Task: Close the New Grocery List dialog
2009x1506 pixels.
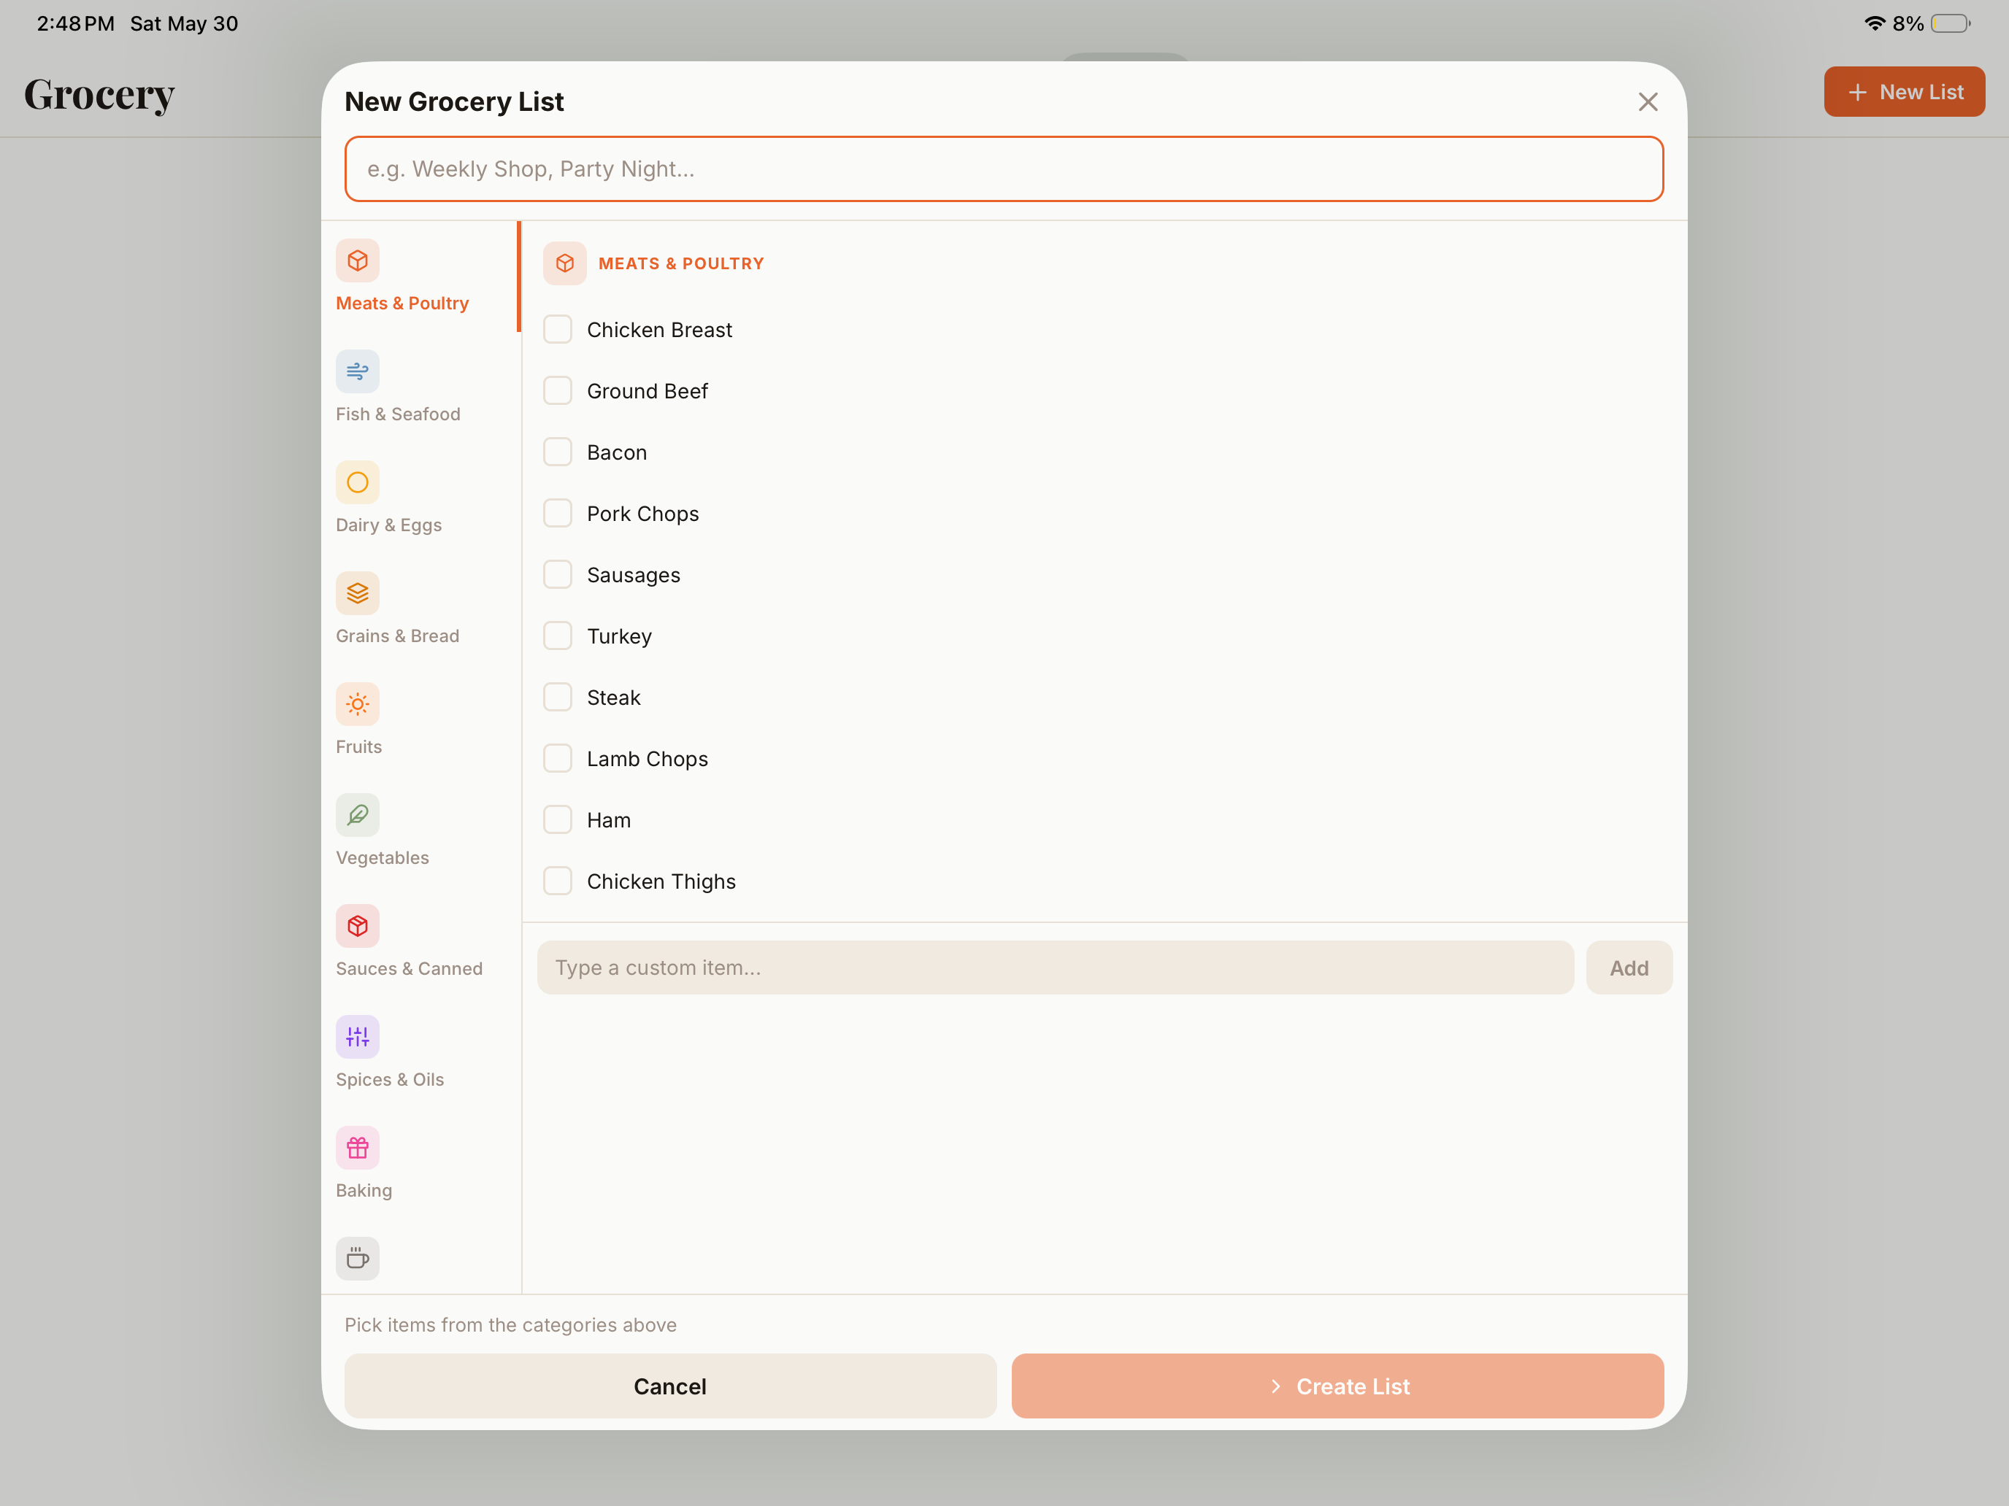Action: pyautogui.click(x=1648, y=101)
